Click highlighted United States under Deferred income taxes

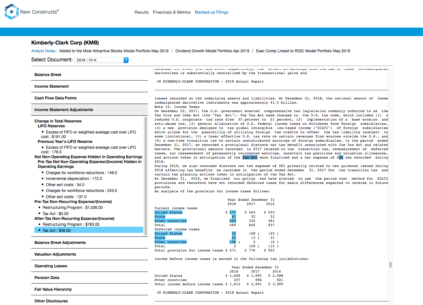pos(168,234)
